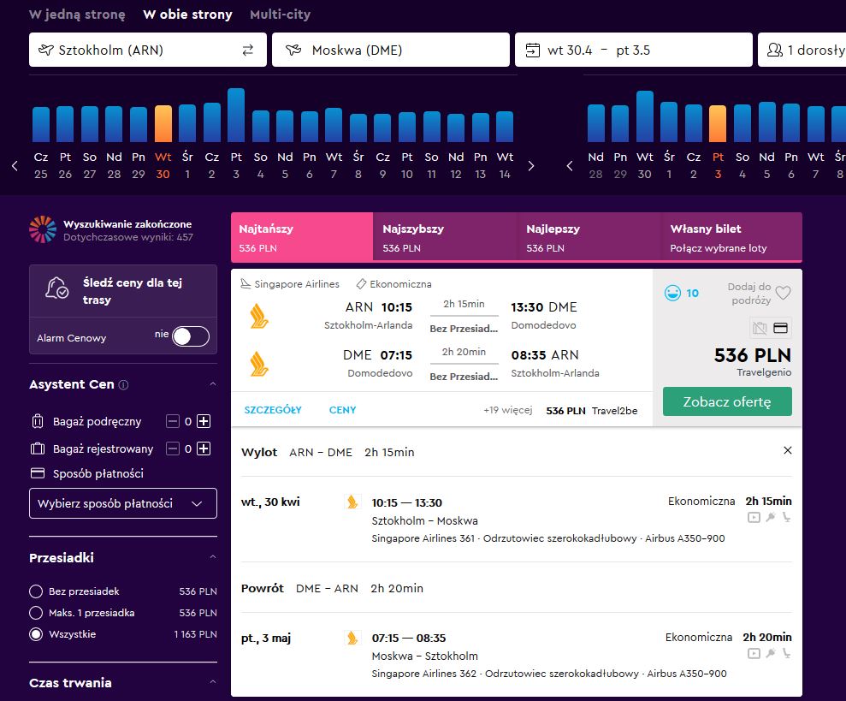This screenshot has width=846, height=701.
Task: Toggle the Alarm Cenowy switch
Action: coord(191,336)
